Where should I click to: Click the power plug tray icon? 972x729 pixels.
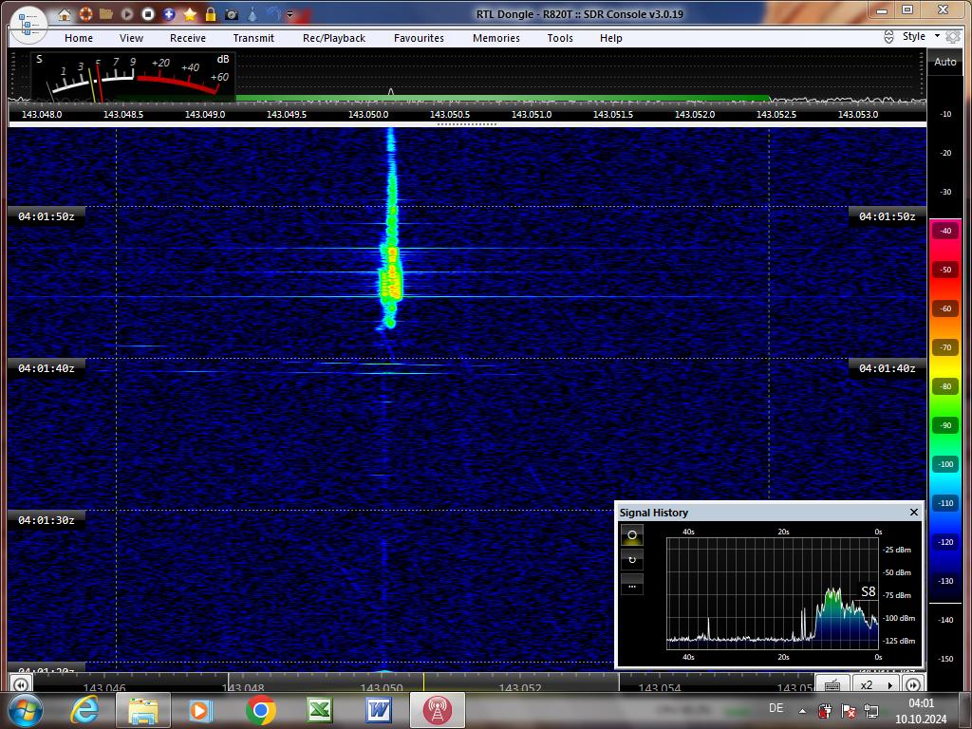825,710
